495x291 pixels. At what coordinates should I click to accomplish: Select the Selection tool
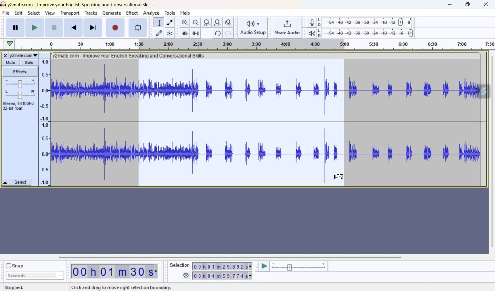tap(159, 23)
